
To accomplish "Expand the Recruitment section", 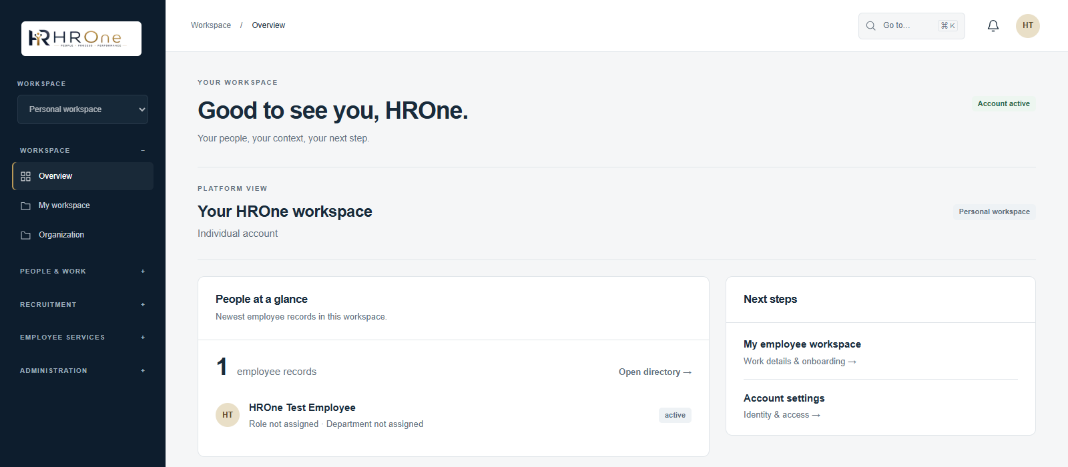I will tap(83, 305).
